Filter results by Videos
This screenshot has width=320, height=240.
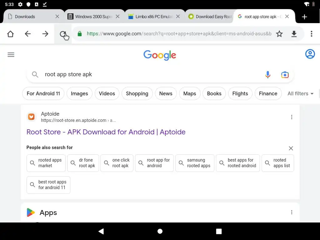coord(107,93)
